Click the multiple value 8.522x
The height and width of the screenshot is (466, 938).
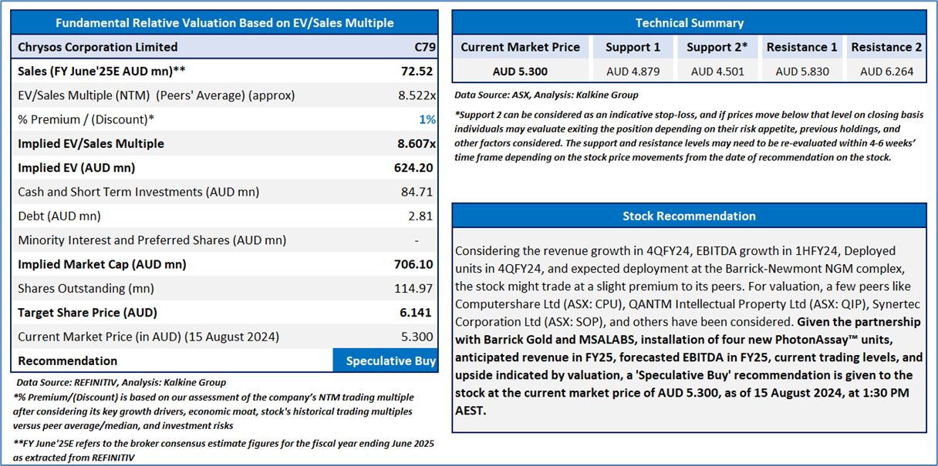click(x=418, y=96)
